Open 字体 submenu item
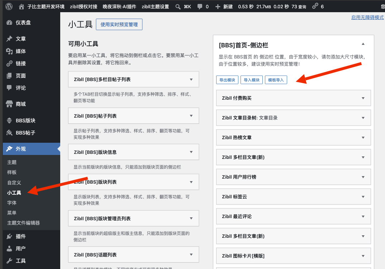The height and width of the screenshot is (269, 385). tap(12, 203)
